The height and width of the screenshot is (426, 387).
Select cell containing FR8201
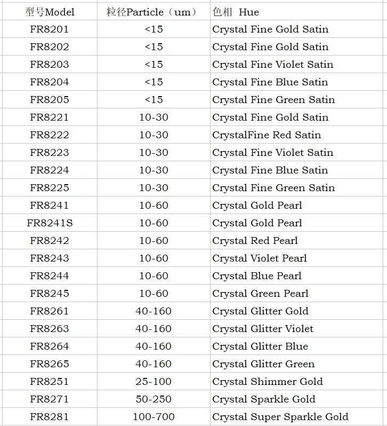click(x=50, y=29)
